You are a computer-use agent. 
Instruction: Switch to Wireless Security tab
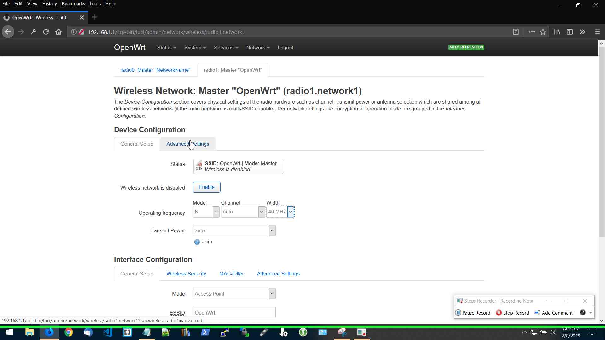pos(186,274)
